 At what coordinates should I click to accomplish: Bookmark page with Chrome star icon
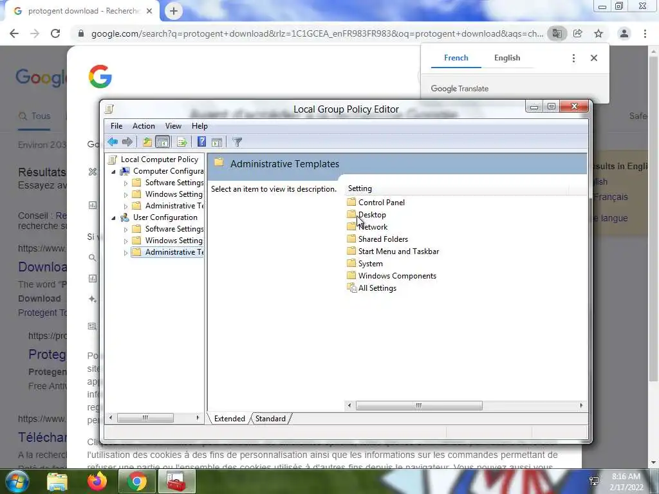[x=599, y=33]
